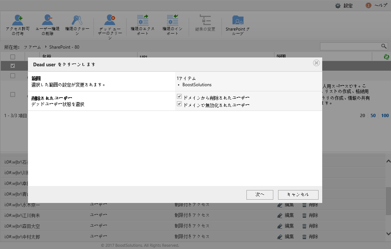Click the 削除 trash icon for 森田大空
The width and height of the screenshot is (391, 249).
tap(304, 226)
